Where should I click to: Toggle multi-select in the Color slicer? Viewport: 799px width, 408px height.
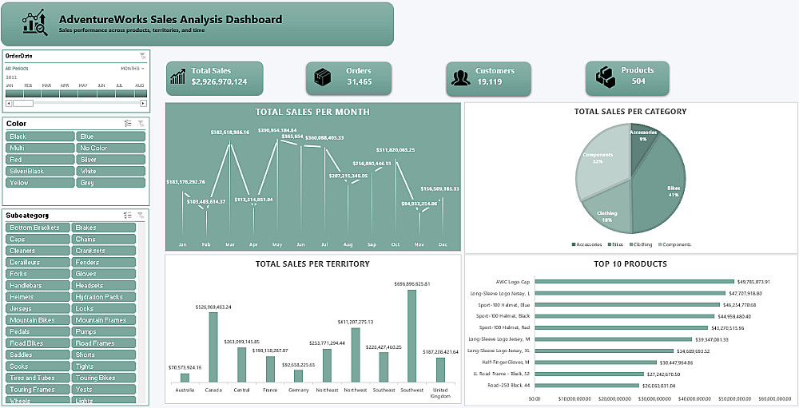(x=128, y=124)
